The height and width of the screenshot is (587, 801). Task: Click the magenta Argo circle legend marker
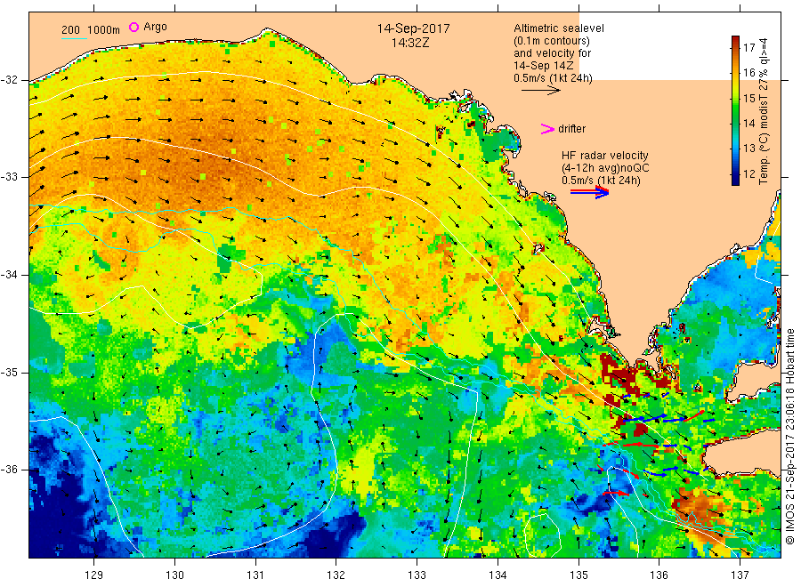133,28
